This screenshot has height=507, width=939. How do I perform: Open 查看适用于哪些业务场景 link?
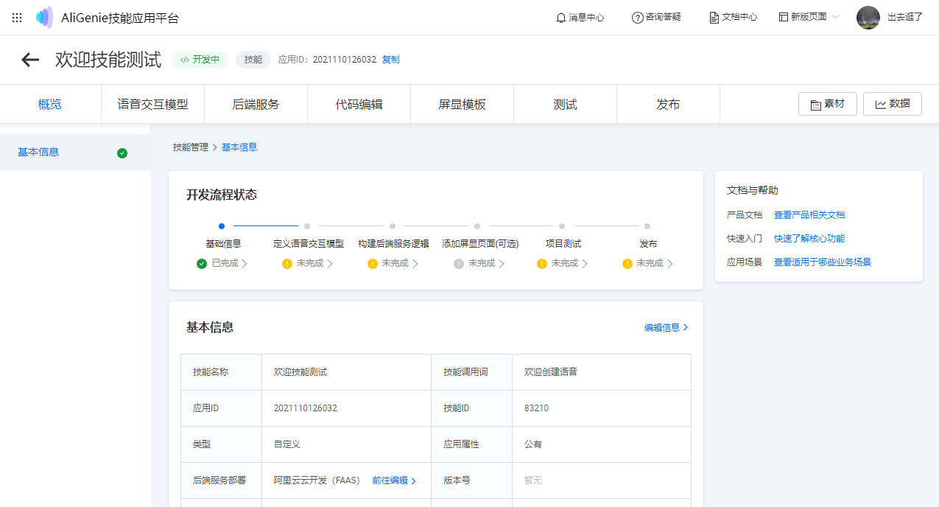click(823, 262)
